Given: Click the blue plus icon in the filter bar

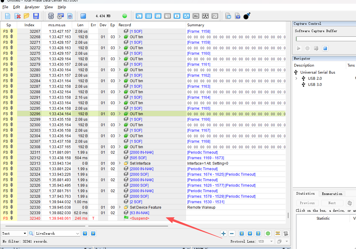Looking at the screenshot, I should 223,233.
